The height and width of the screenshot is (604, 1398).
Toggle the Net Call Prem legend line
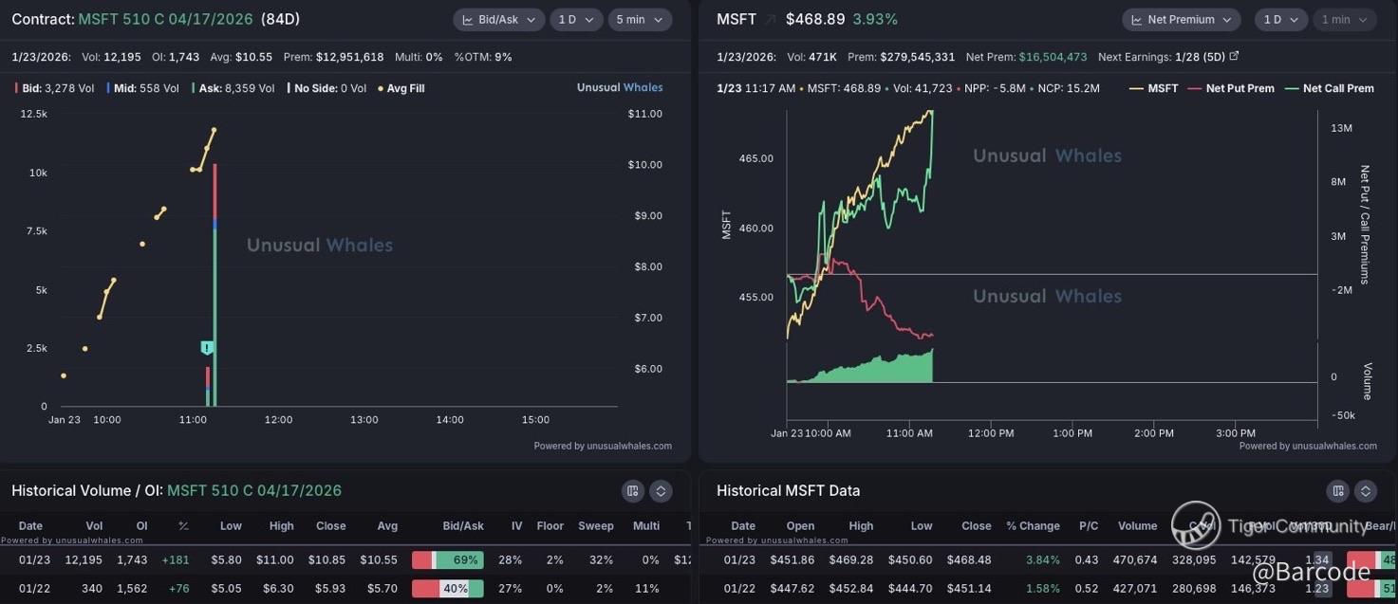pos(1329,88)
